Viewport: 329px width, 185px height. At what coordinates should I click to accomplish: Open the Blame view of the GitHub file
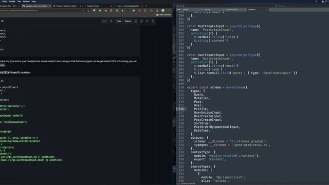(x=128, y=21)
